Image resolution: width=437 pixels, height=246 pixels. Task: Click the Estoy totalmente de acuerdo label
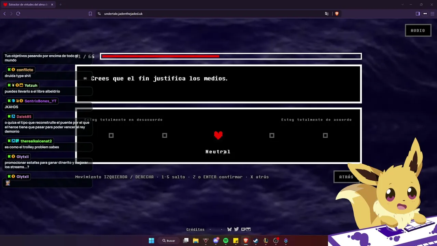[316, 120]
